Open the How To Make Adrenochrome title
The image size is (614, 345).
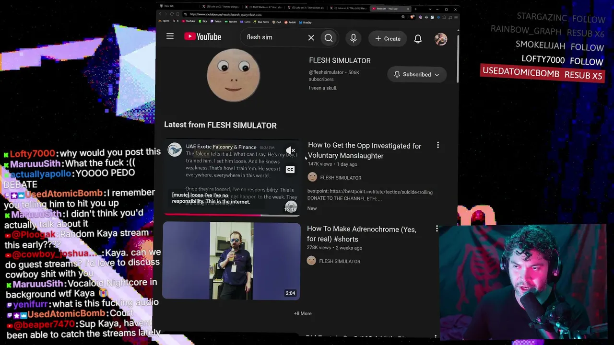pos(362,234)
